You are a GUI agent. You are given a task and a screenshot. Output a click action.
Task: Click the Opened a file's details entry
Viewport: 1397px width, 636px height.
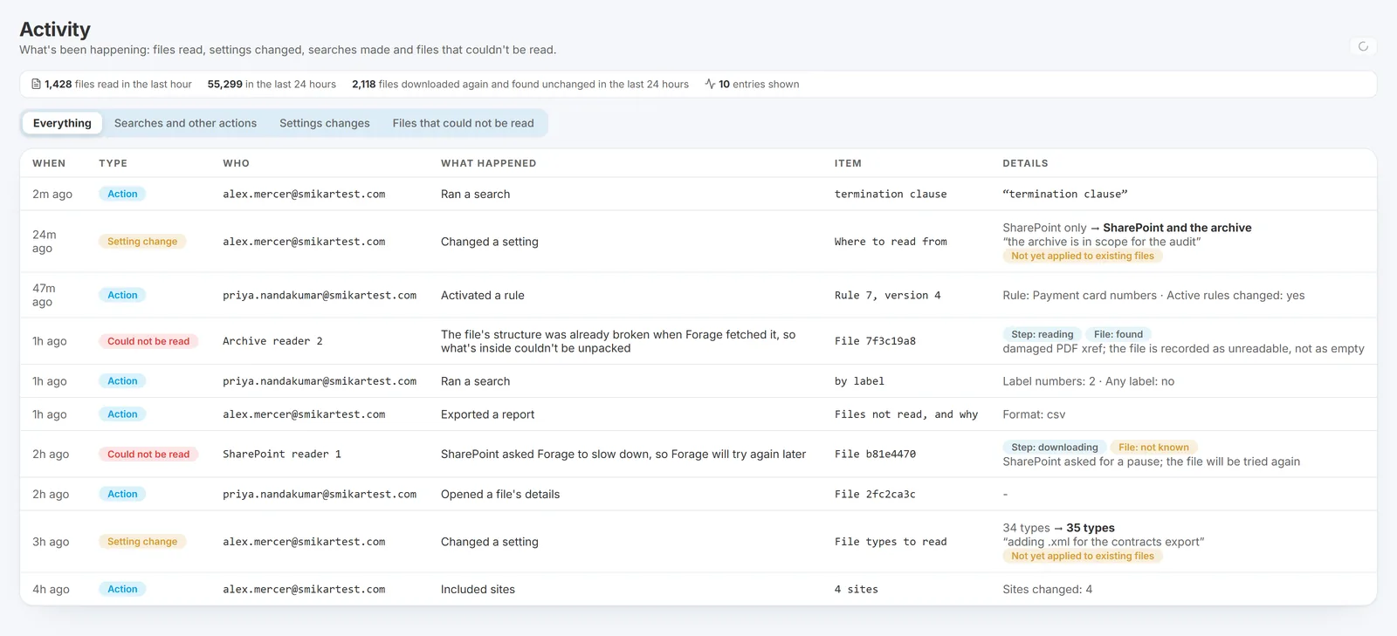pos(500,495)
